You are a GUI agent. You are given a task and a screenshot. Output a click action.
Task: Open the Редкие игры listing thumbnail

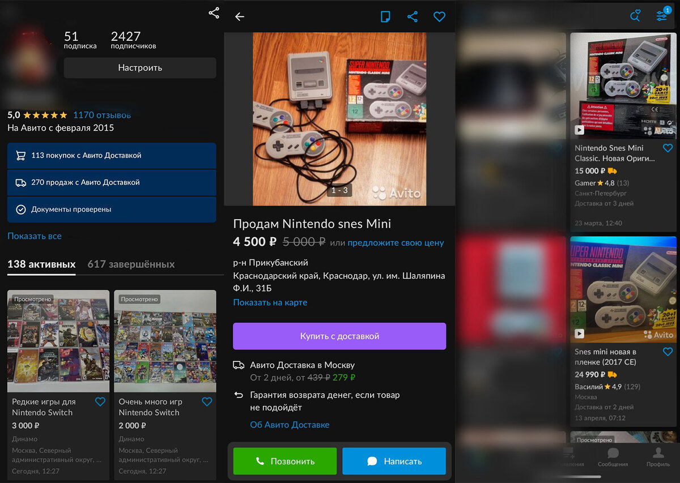(58, 341)
